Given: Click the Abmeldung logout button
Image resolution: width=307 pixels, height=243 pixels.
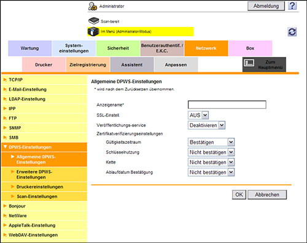Looking at the screenshot, I should tap(266, 6).
